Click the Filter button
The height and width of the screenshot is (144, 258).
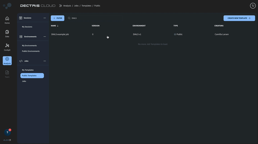coord(58,18)
